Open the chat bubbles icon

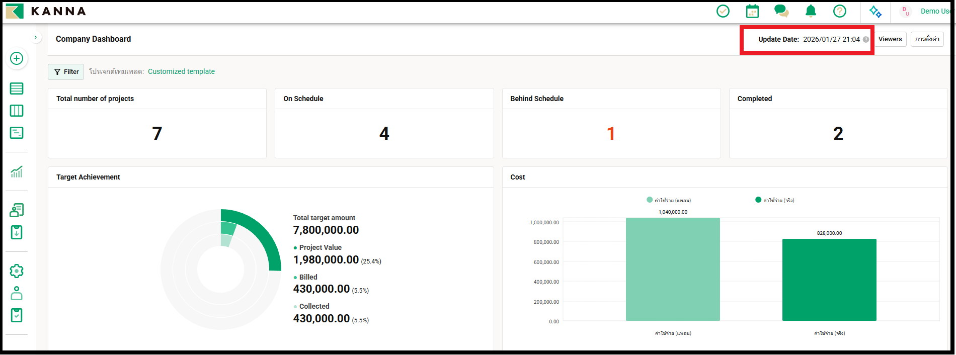(x=781, y=11)
